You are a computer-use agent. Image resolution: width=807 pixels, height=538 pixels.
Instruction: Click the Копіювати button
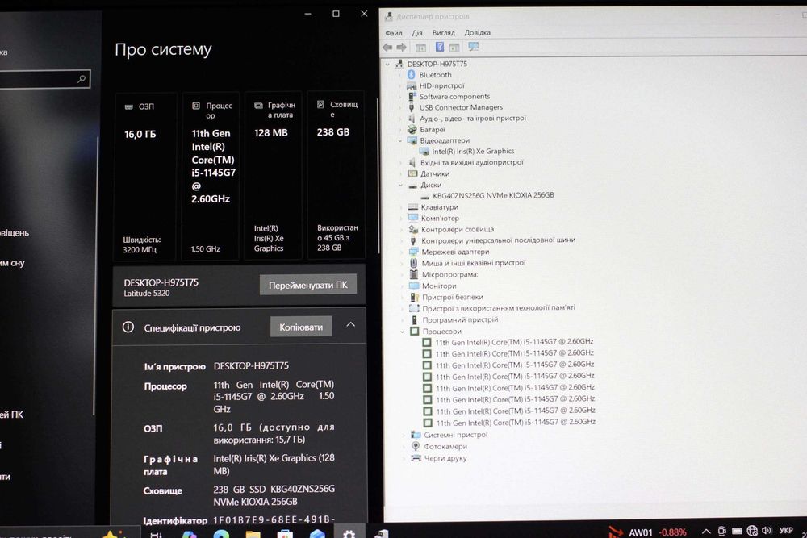click(x=301, y=327)
